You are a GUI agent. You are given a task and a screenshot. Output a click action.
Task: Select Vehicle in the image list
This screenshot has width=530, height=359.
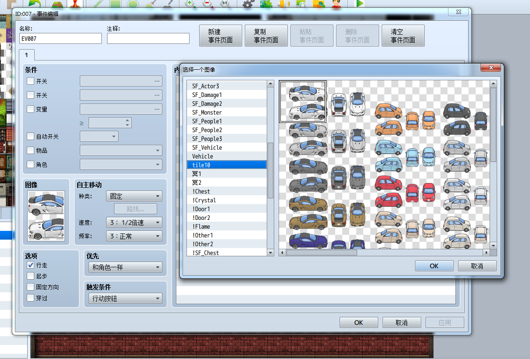point(227,156)
